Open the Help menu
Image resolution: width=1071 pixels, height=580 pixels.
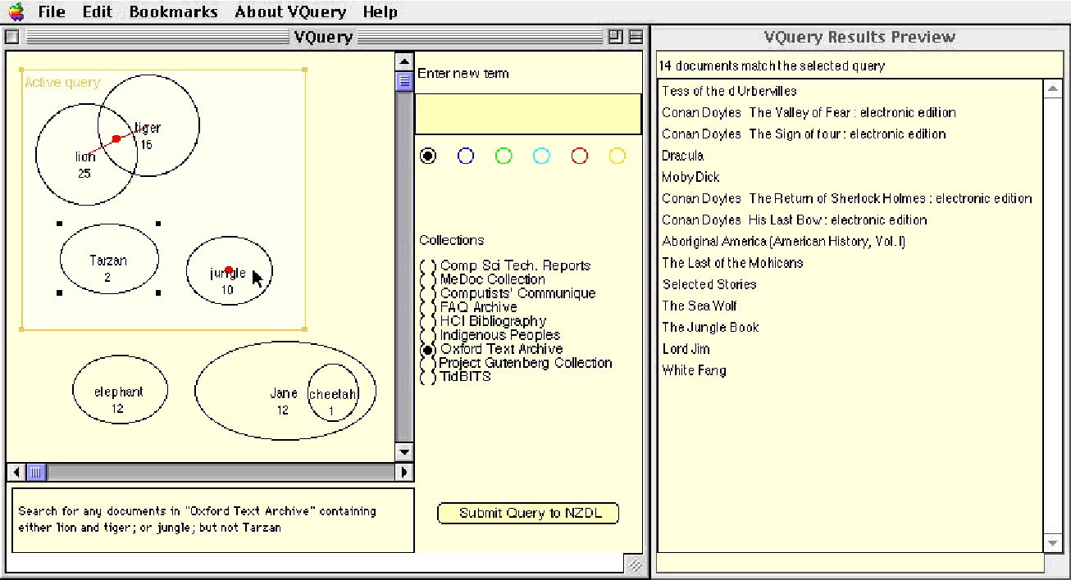(380, 12)
